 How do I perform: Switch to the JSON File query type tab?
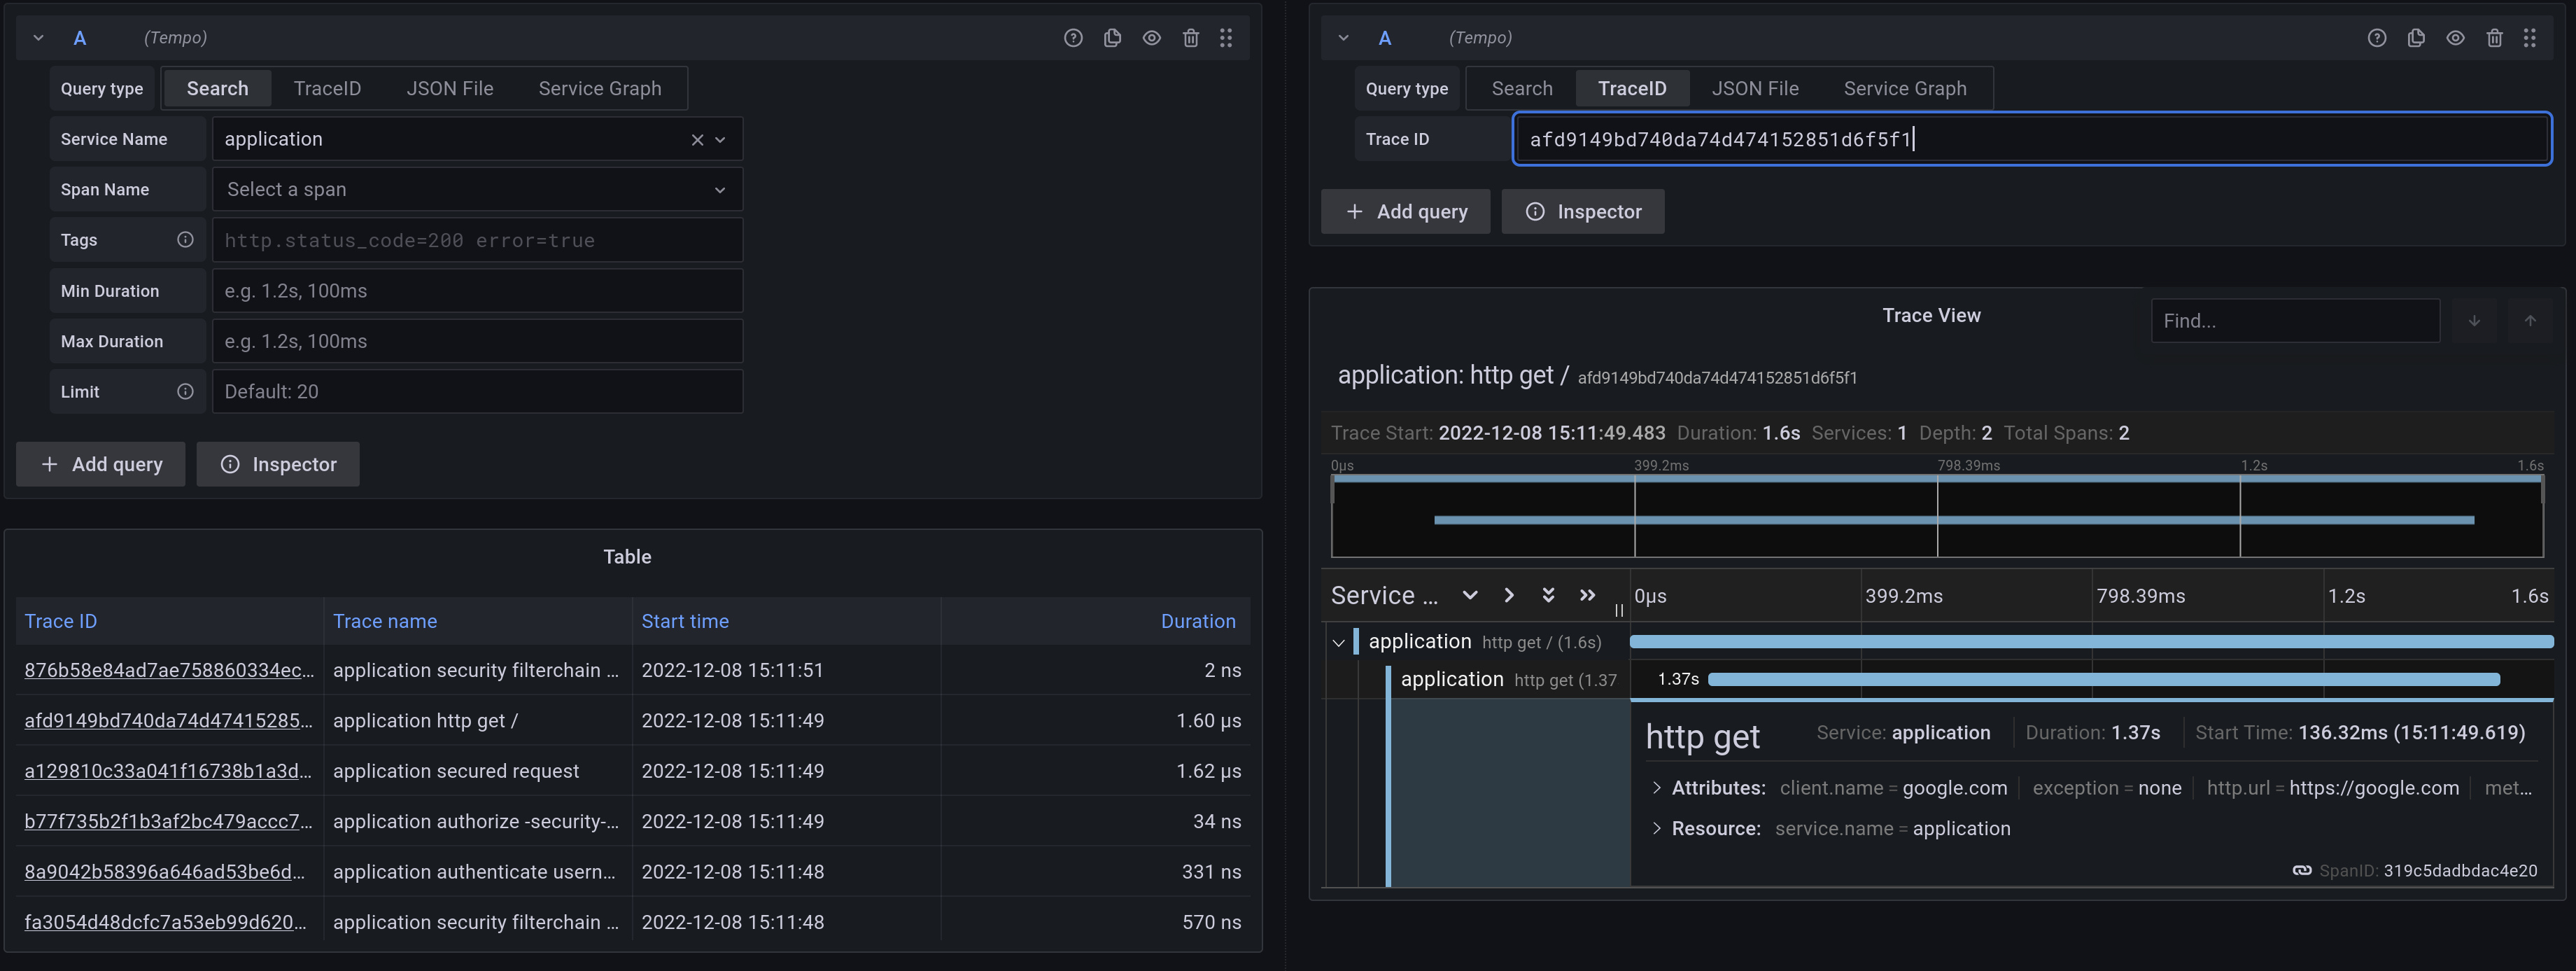tap(450, 88)
